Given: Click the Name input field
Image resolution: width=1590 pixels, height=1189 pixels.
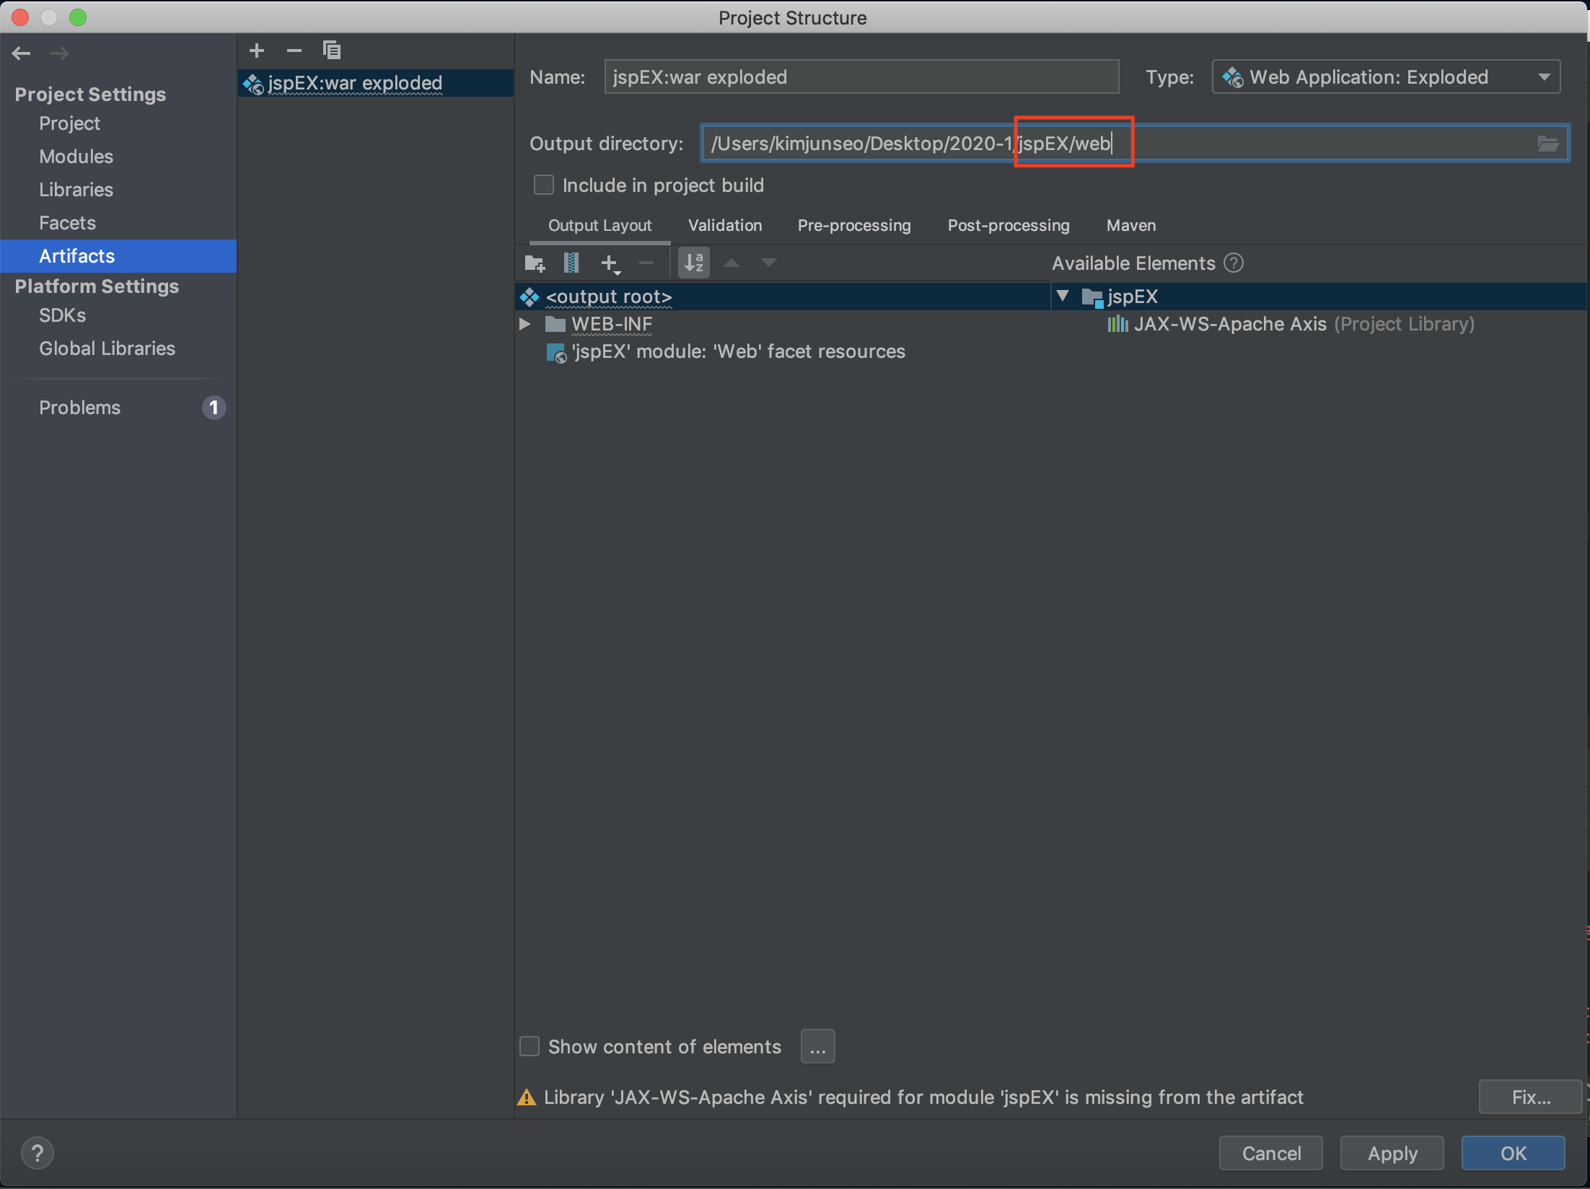Looking at the screenshot, I should coord(861,77).
